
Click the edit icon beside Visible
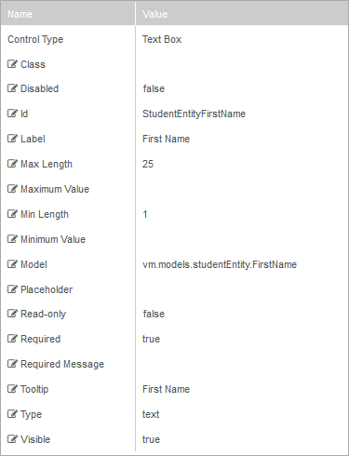click(12, 439)
